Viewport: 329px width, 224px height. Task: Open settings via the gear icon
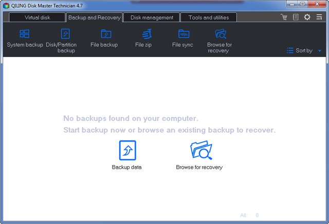tap(307, 17)
